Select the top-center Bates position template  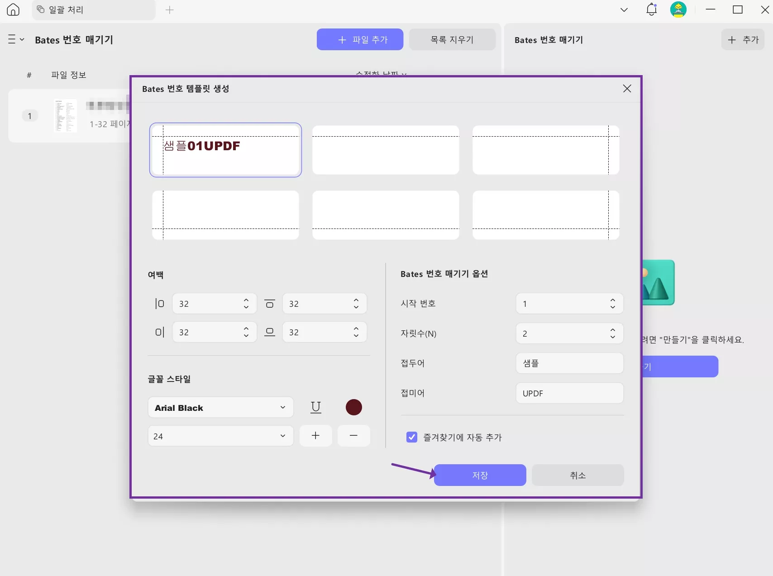[385, 150]
